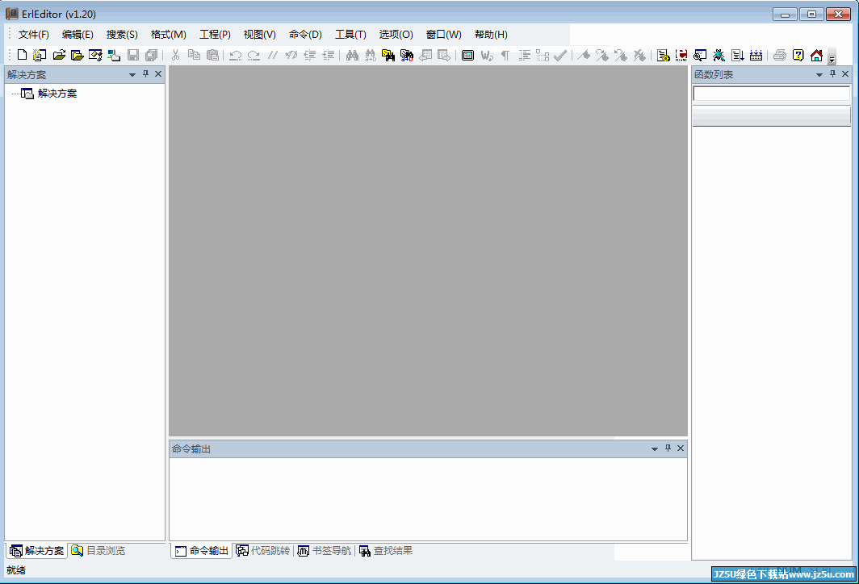Click the Cut scissors icon
The width and height of the screenshot is (859, 584).
click(175, 55)
